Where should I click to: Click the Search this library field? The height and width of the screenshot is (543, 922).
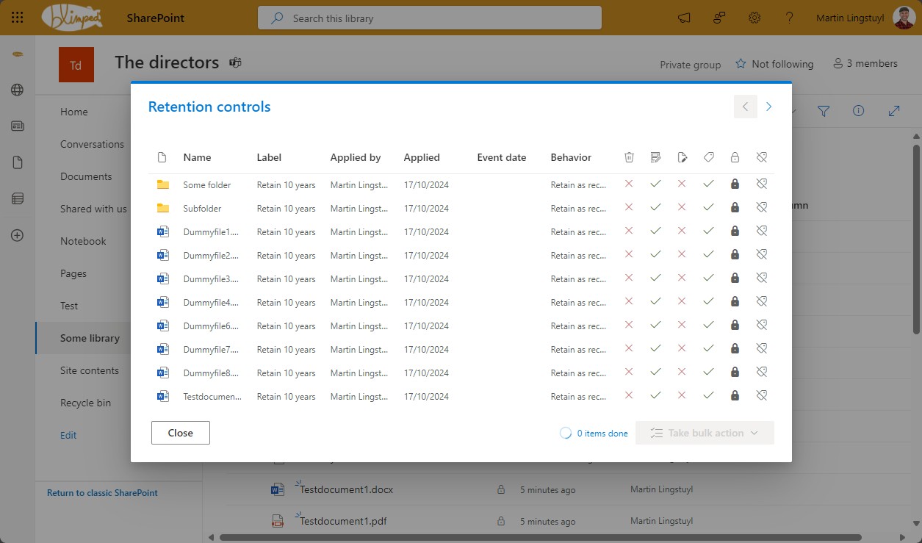tap(430, 18)
